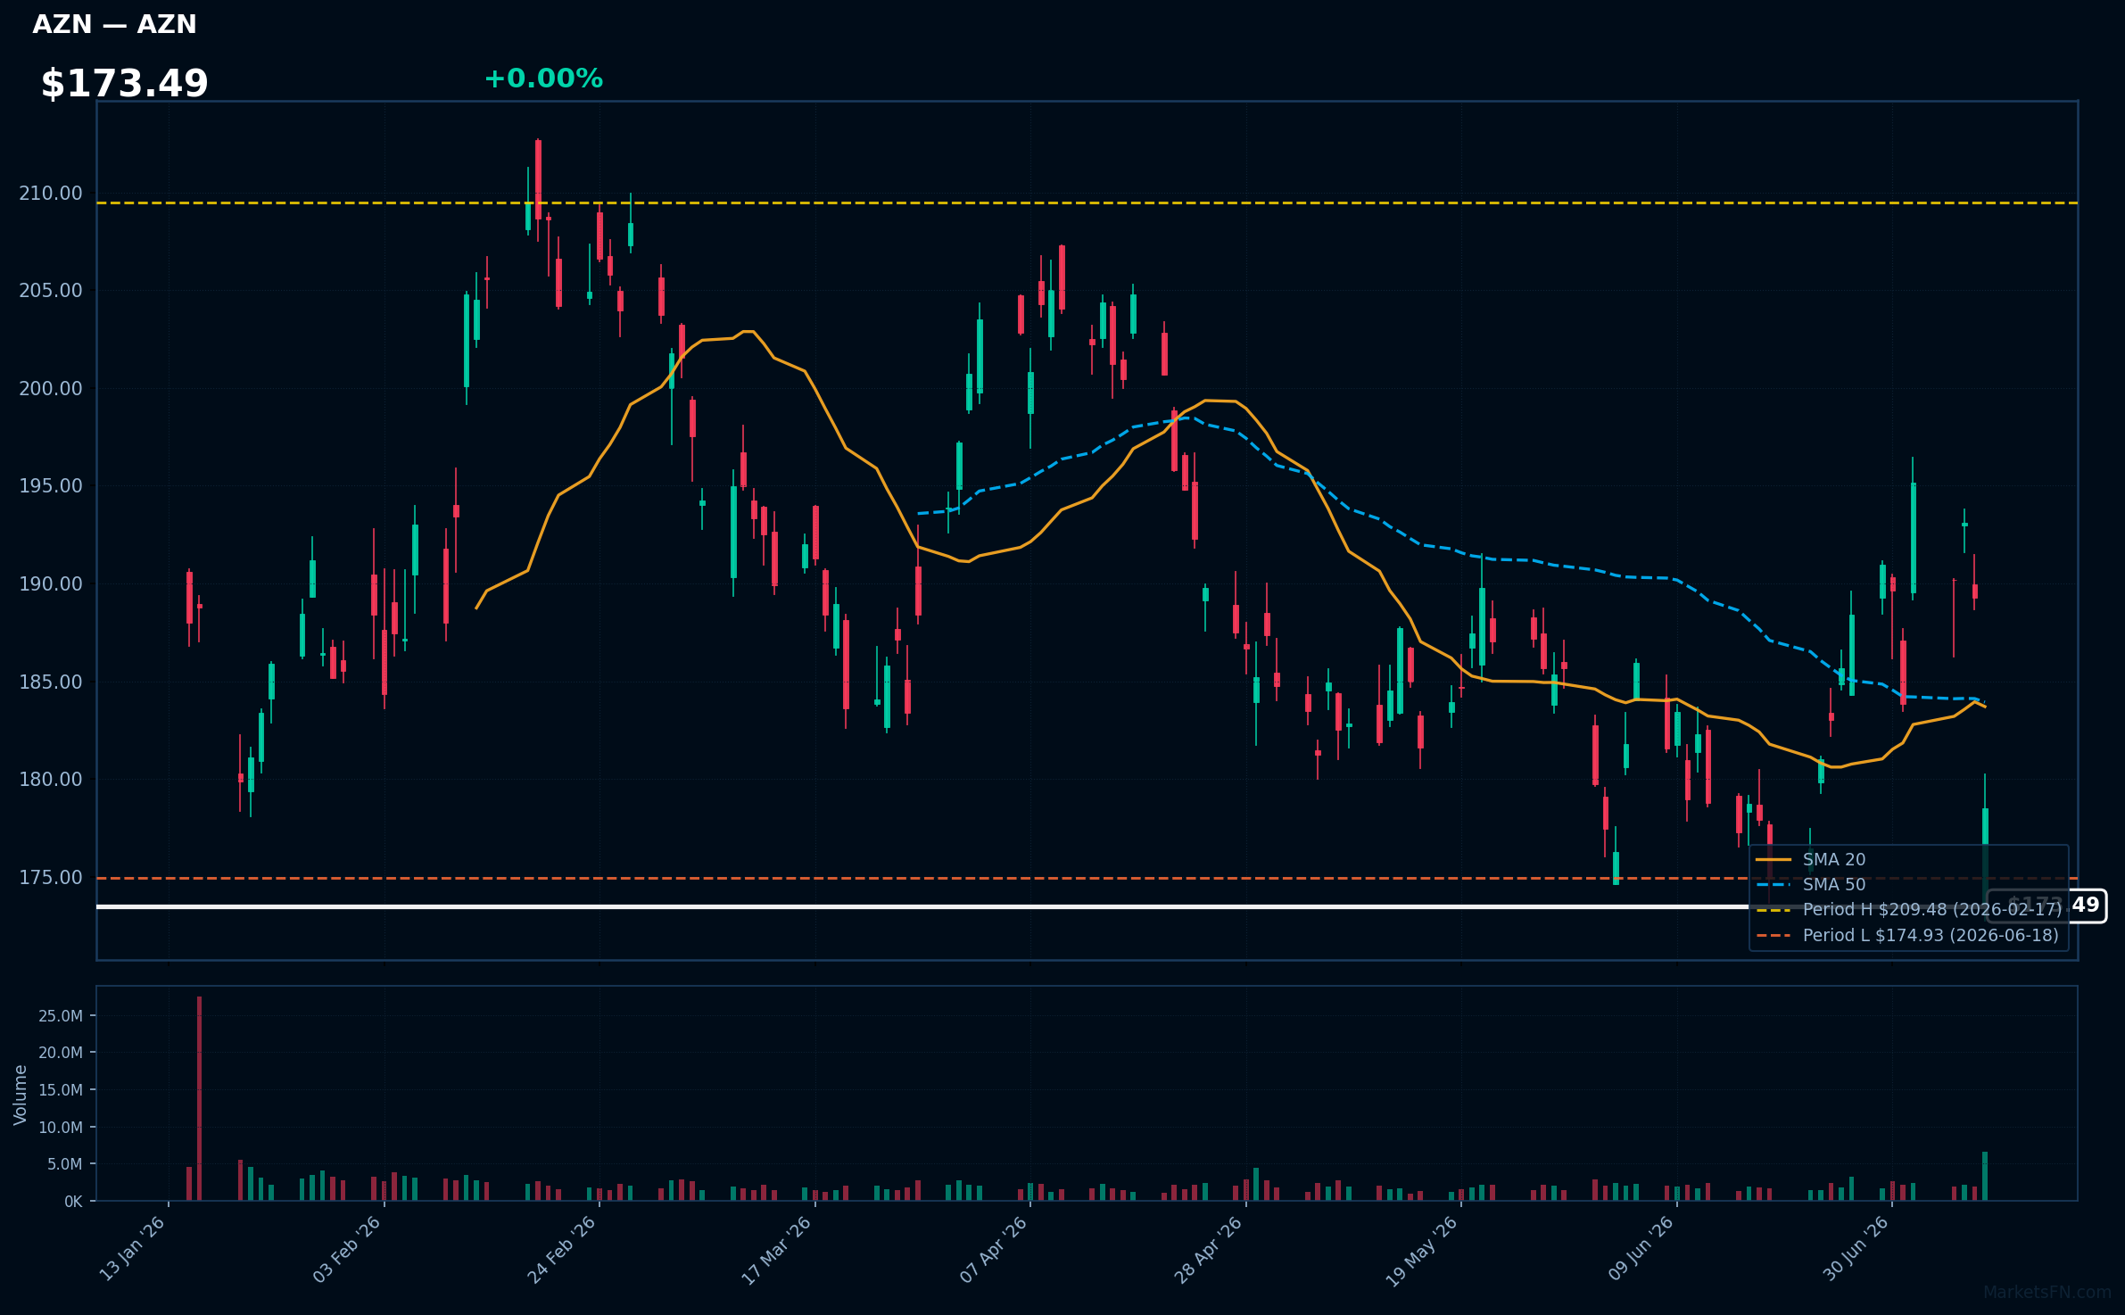The image size is (2125, 1315).
Task: Click the Period H $209.48 legend entry
Action: point(1909,909)
